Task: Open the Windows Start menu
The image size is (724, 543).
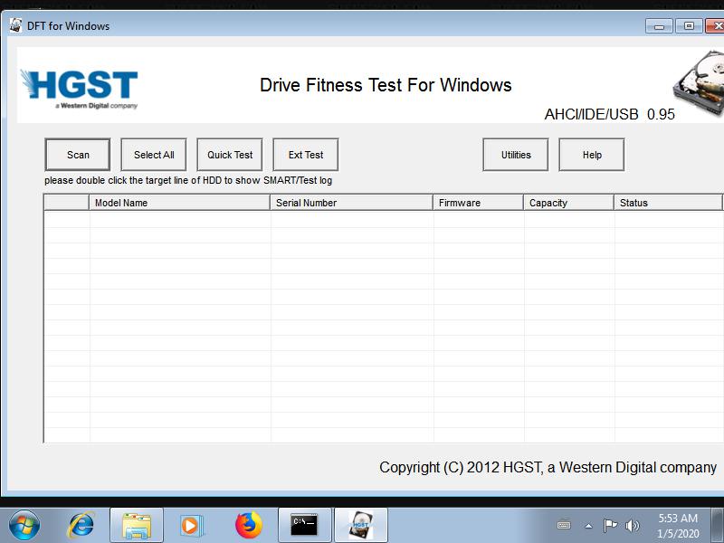Action: pyautogui.click(x=24, y=526)
